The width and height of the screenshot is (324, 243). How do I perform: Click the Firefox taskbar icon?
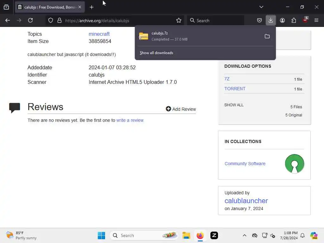click(200, 235)
